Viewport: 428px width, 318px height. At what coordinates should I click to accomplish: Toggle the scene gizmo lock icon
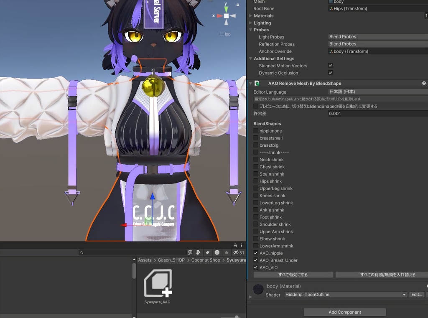(238, 5)
